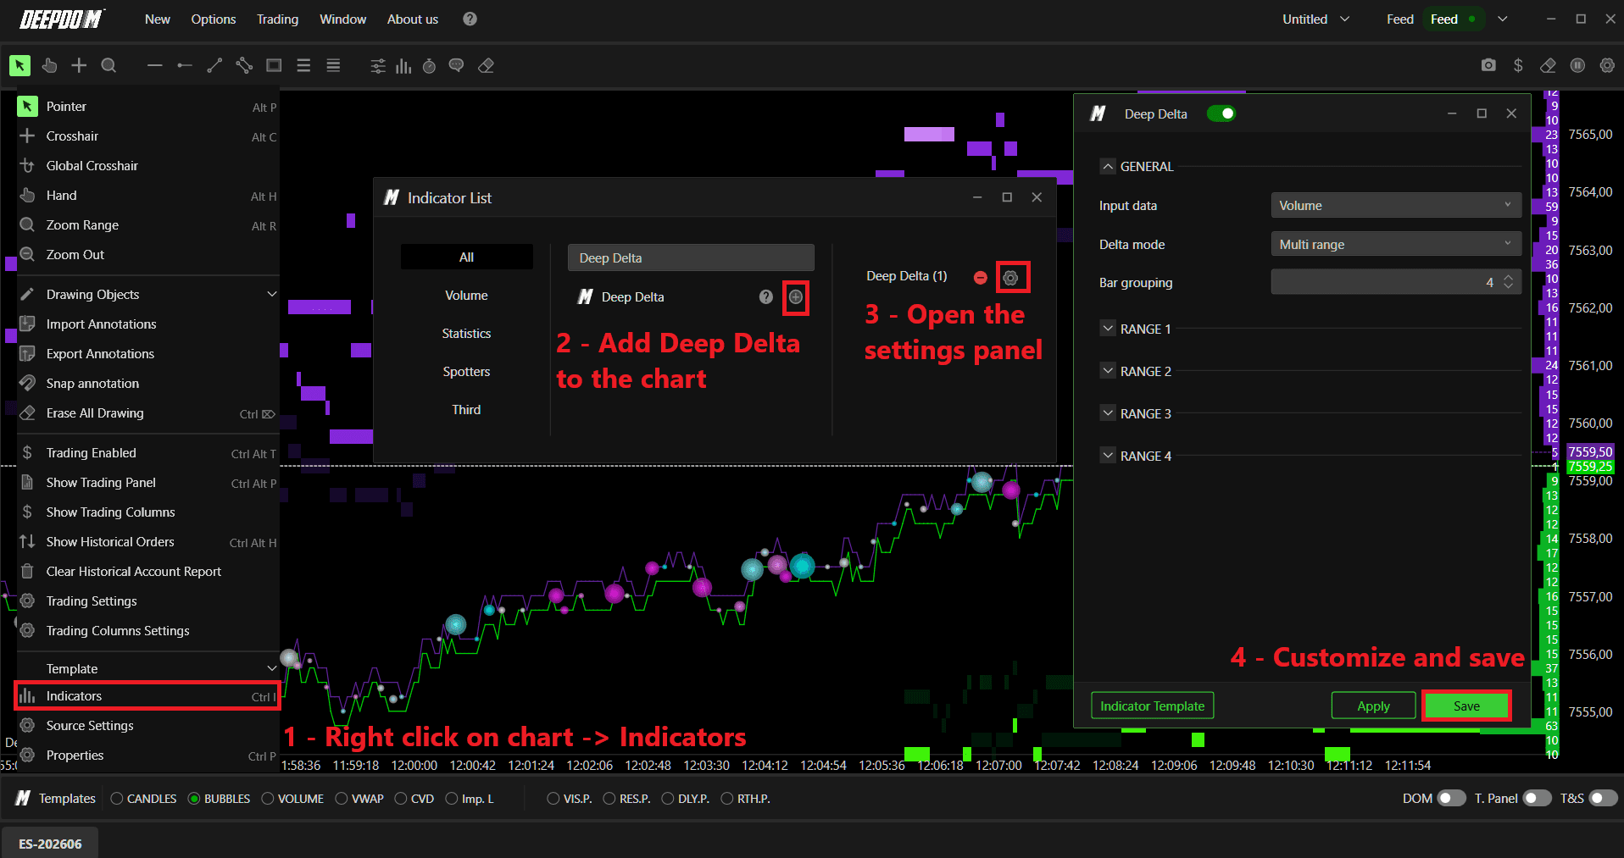Toggle the T&S switch
Viewport: 1624px width, 858px height.
(x=1603, y=798)
